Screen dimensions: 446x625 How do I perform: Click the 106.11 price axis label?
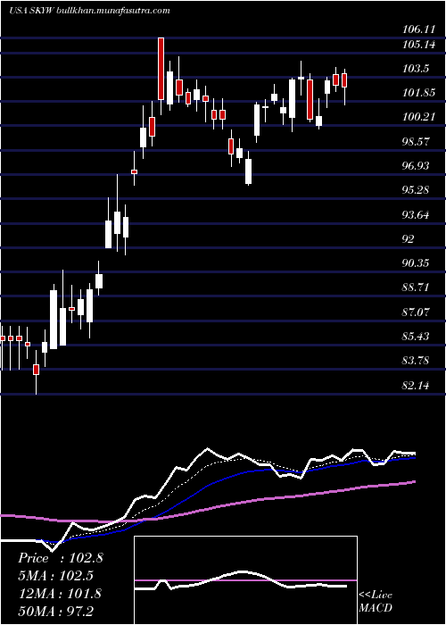click(417, 29)
